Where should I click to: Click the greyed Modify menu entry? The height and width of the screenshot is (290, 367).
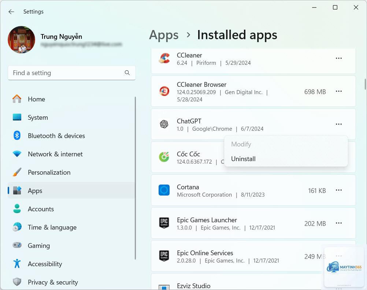[x=286, y=144]
